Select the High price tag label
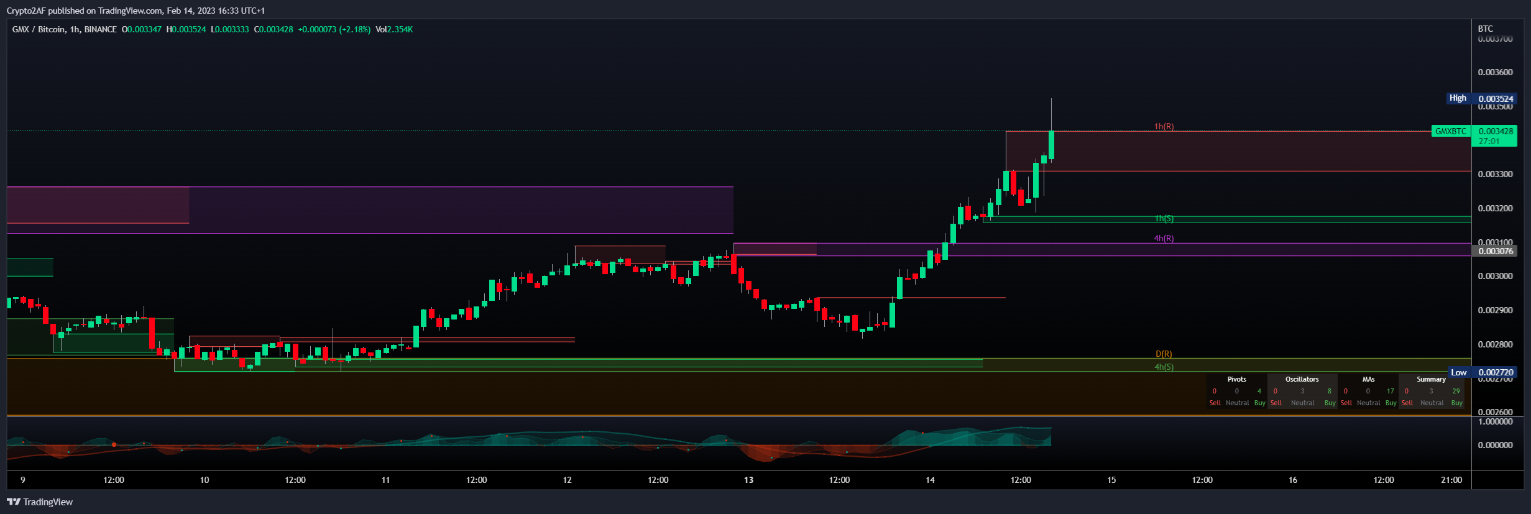Viewport: 1531px width, 514px height. tap(1458, 98)
